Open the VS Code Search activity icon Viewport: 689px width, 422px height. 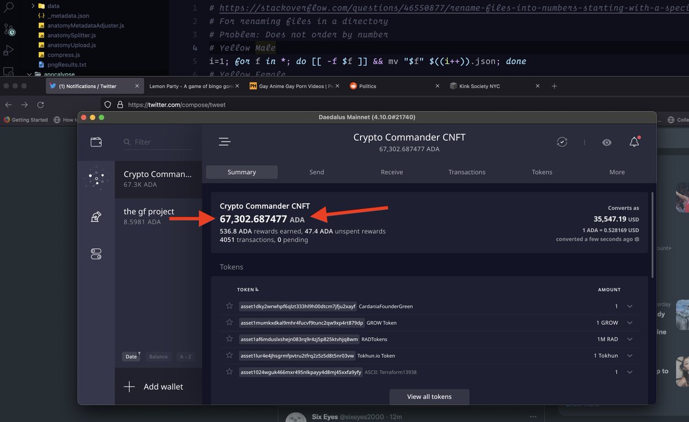[9, 8]
